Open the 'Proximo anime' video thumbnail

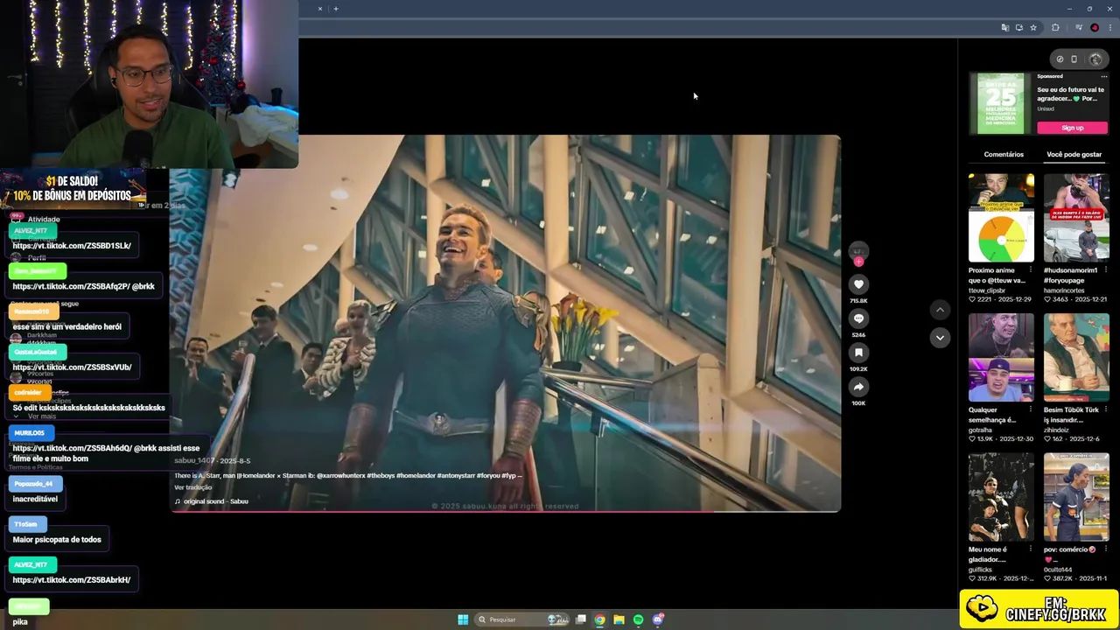coord(1001,218)
